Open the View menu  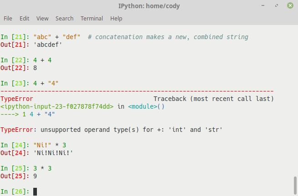42,19
